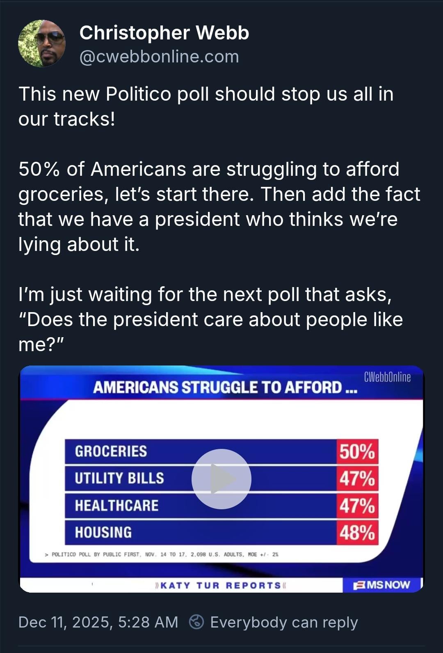This screenshot has height=653, width=443.
Task: Tap the "Everybody can reply" label
Action: [284, 622]
